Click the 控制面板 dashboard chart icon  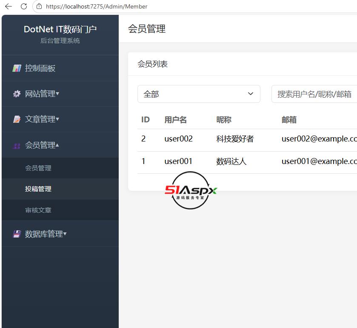(x=17, y=68)
